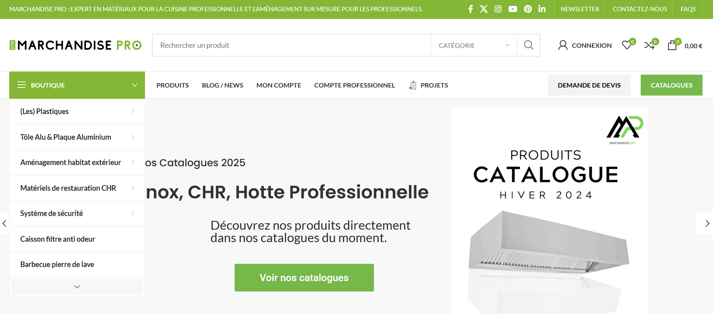Click the Connexion login link

coord(592,45)
